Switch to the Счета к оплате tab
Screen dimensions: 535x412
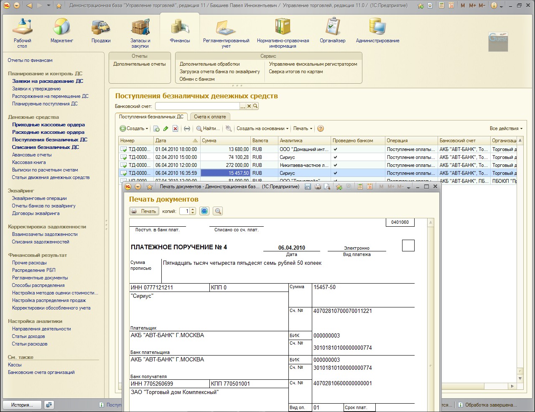click(210, 117)
